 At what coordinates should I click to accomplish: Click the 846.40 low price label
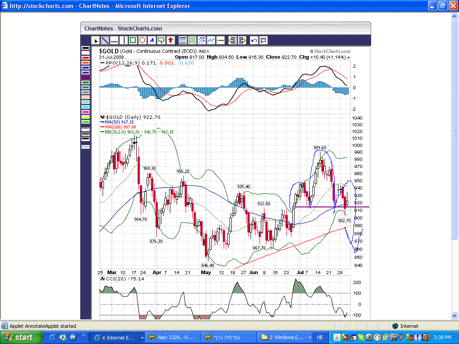pos(208,265)
